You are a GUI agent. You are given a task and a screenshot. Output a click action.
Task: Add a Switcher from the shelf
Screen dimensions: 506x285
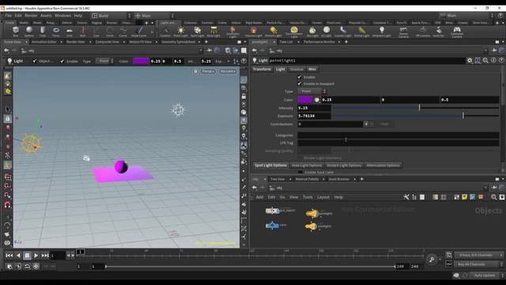click(439, 32)
